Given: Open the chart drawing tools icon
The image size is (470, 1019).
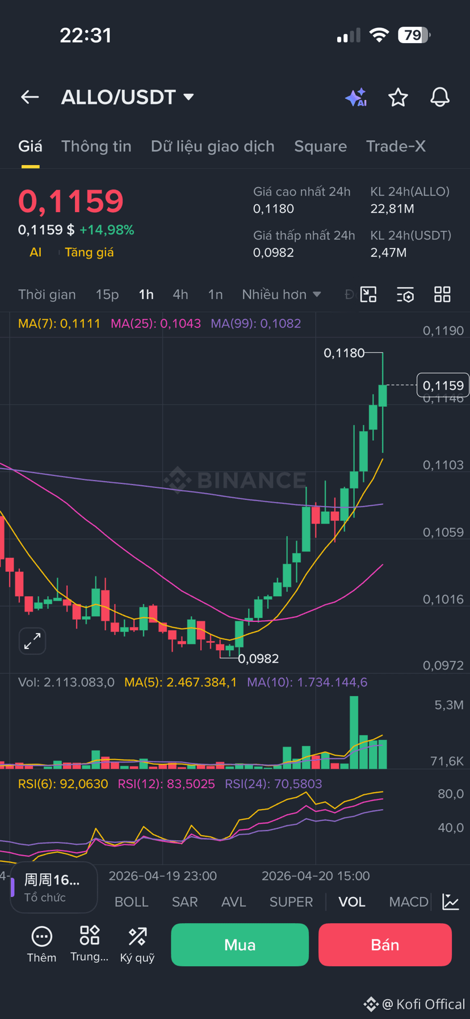Looking at the screenshot, I should click(x=368, y=294).
